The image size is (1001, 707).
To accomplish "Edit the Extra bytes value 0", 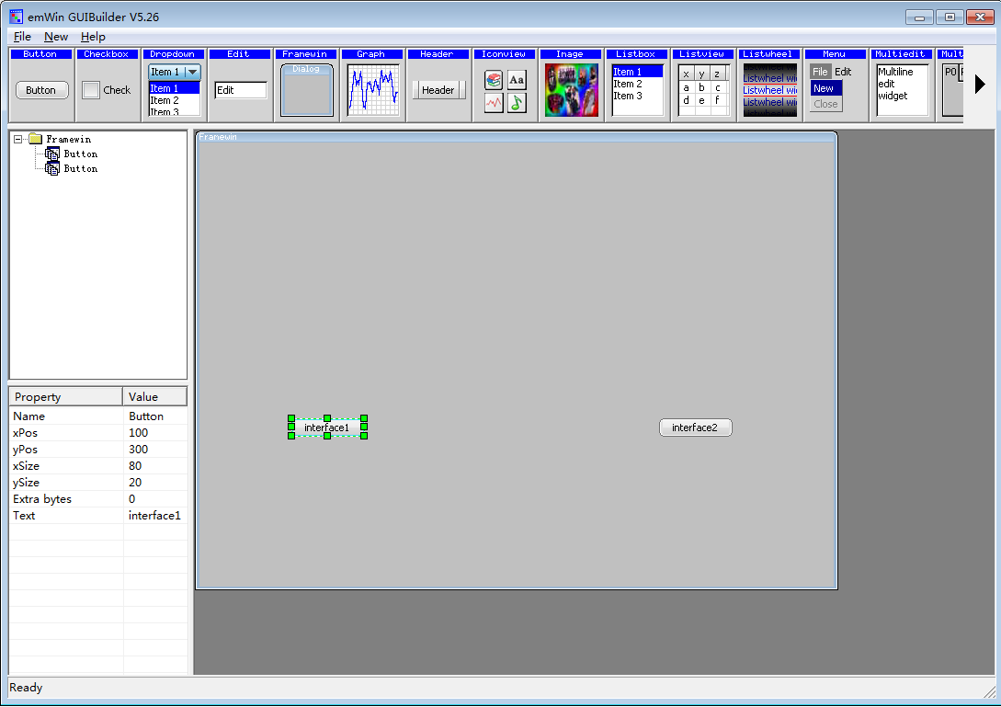I will click(x=155, y=499).
